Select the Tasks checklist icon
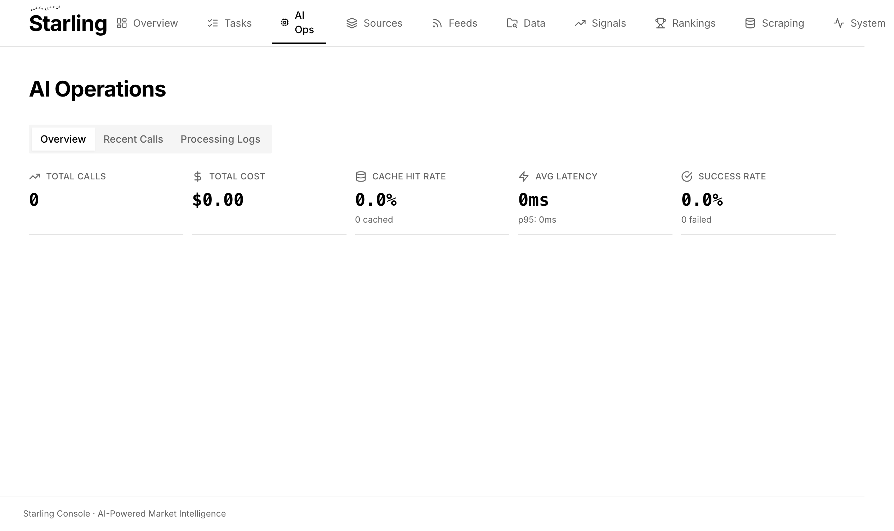This screenshot has width=894, height=531. (x=213, y=23)
